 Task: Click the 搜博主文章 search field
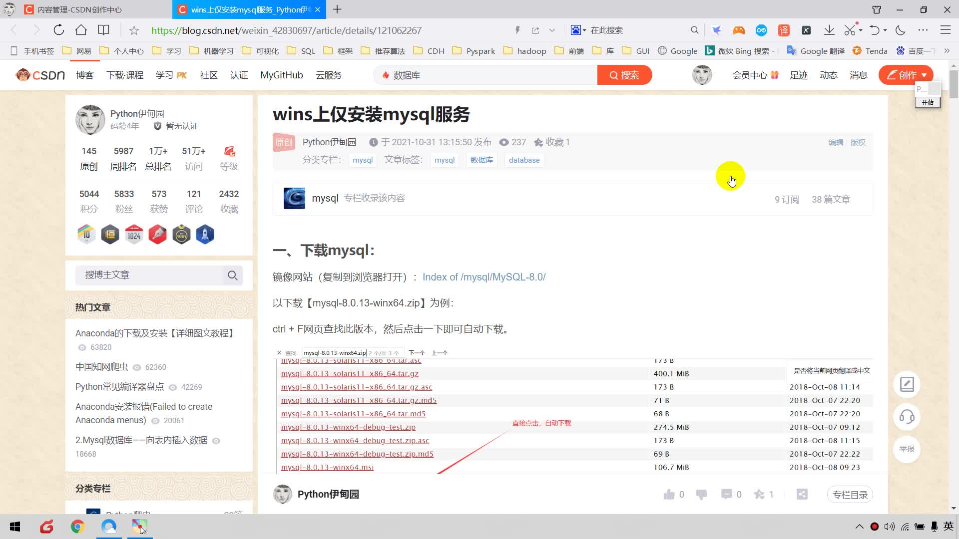(x=148, y=275)
